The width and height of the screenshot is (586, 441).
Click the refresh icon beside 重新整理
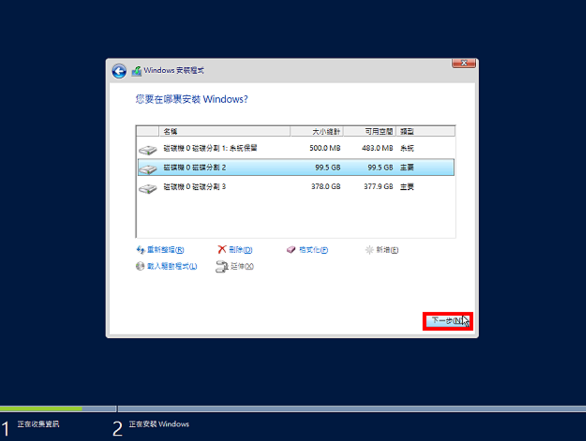(x=141, y=250)
